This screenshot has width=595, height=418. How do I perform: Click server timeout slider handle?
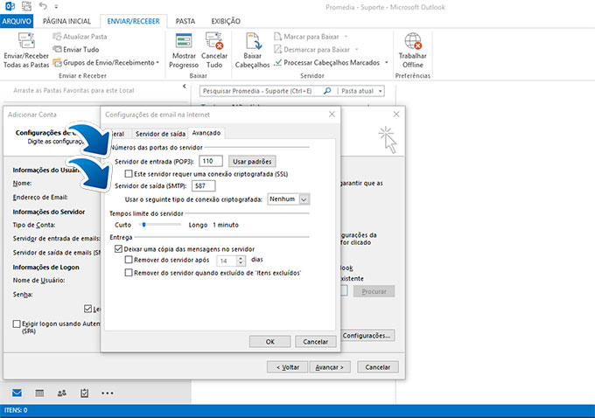point(143,225)
